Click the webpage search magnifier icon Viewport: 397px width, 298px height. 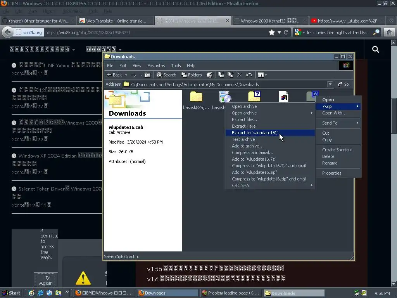click(375, 49)
